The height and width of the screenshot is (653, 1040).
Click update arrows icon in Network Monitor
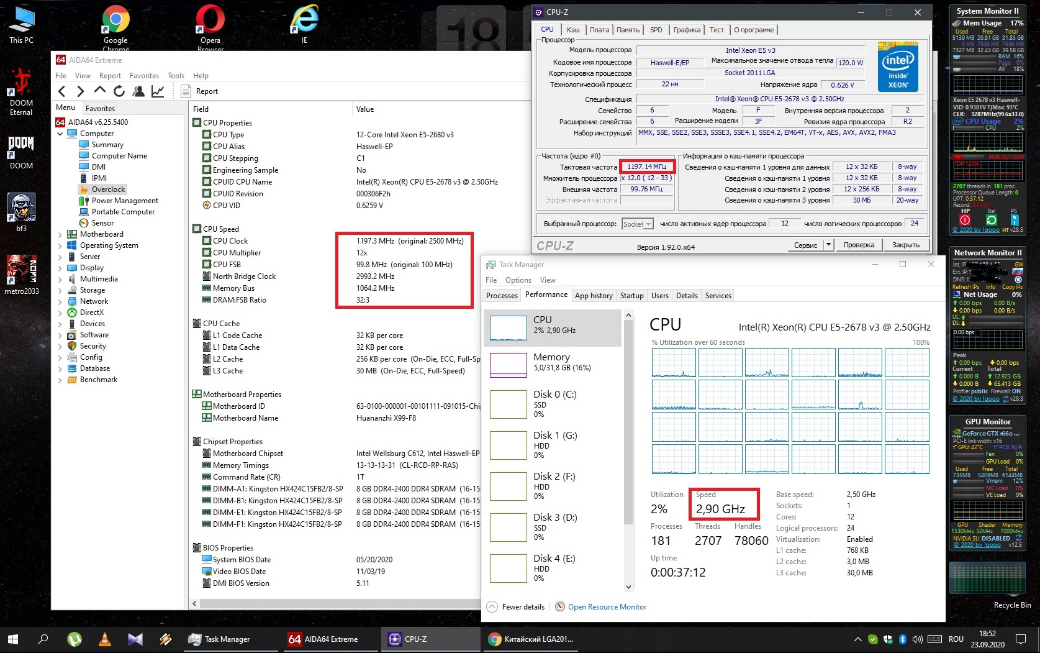1006,399
